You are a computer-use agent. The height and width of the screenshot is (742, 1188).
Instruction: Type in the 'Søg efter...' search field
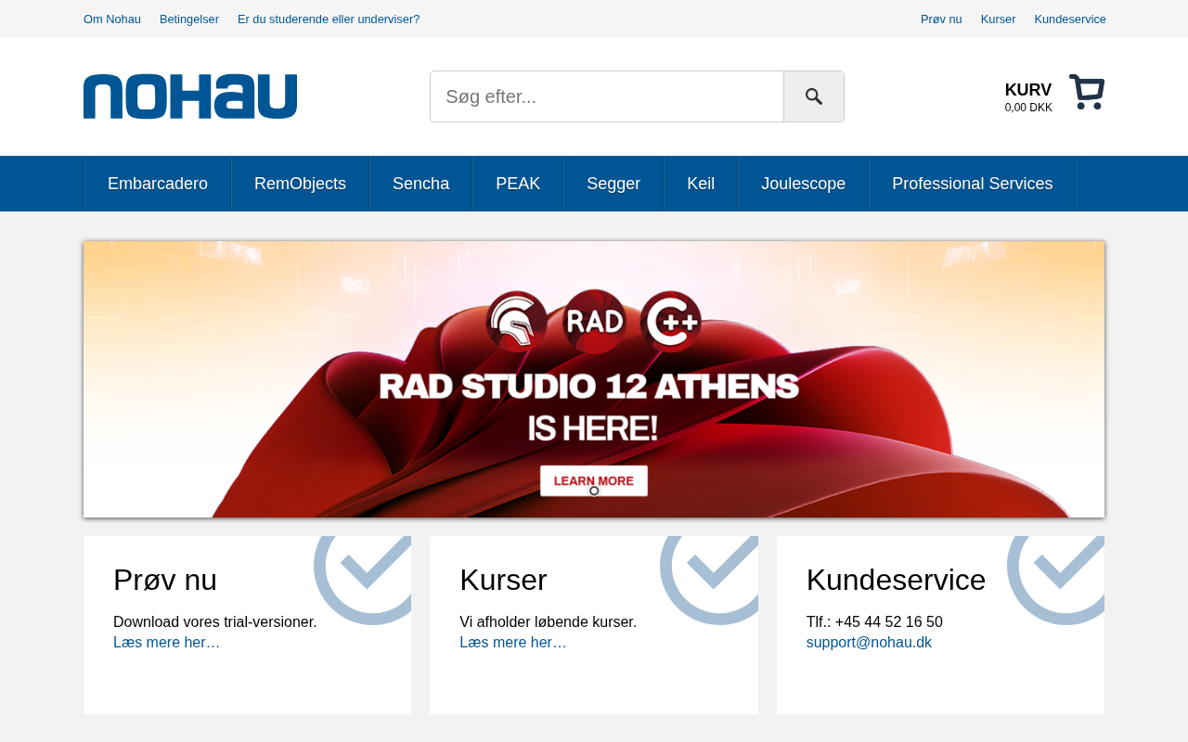point(607,96)
